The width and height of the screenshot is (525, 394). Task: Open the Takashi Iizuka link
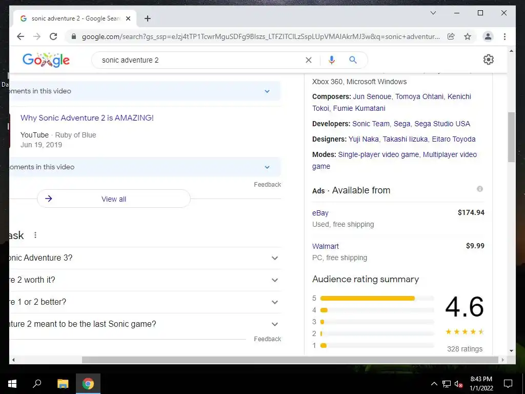coord(405,139)
